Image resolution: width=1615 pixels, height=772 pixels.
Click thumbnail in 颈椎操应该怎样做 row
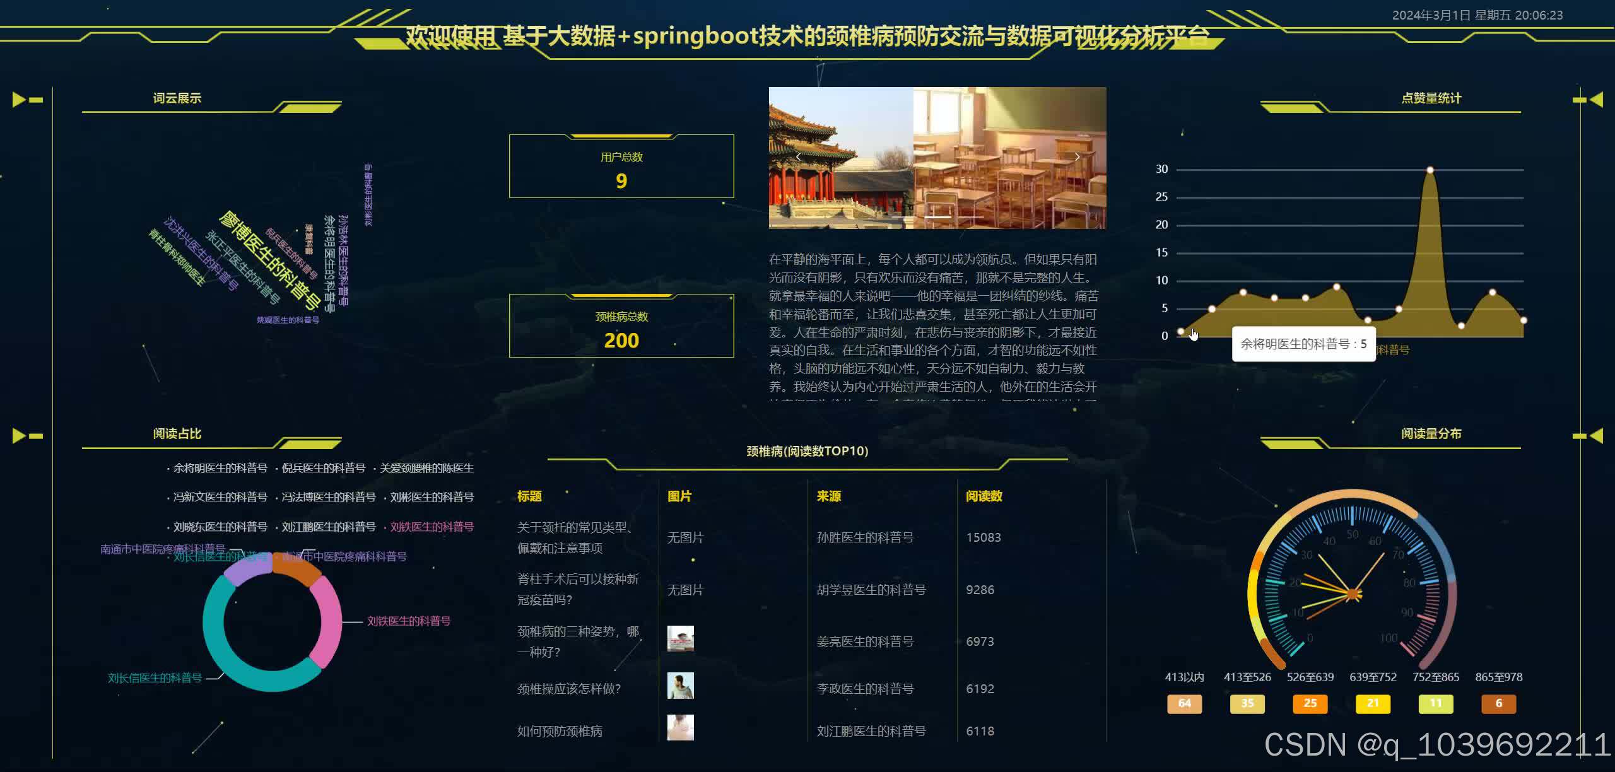pyautogui.click(x=680, y=686)
